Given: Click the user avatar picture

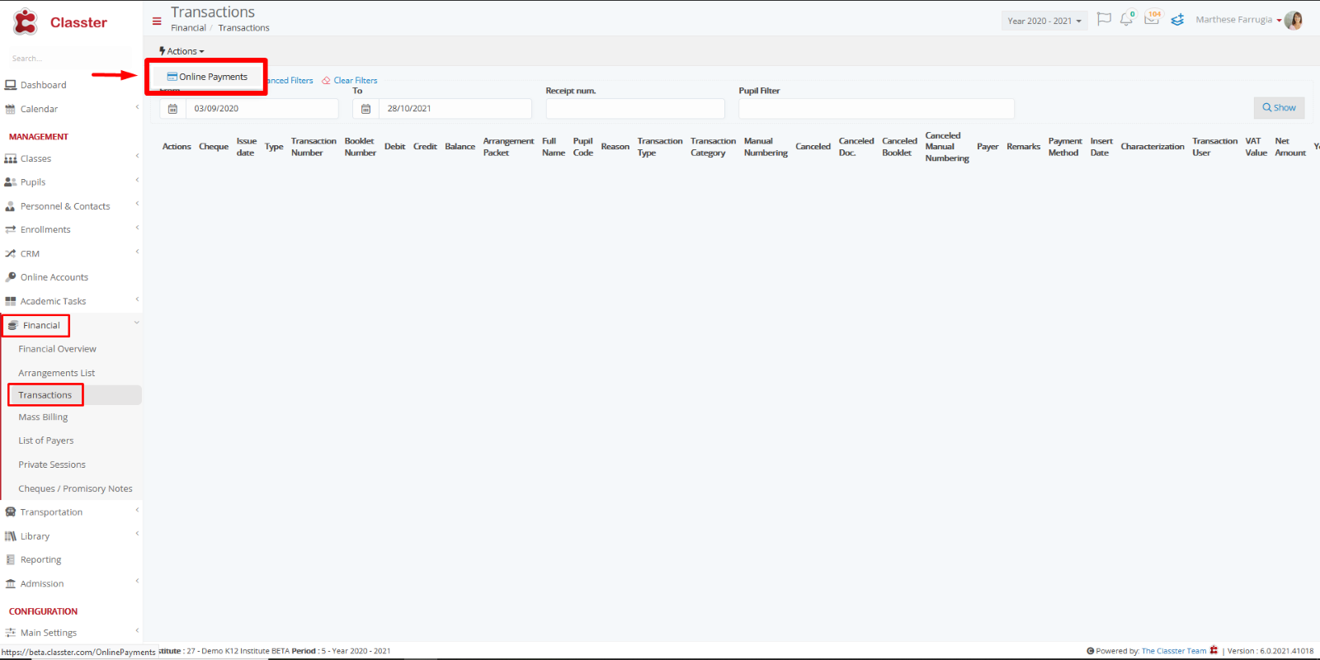Looking at the screenshot, I should pos(1293,20).
